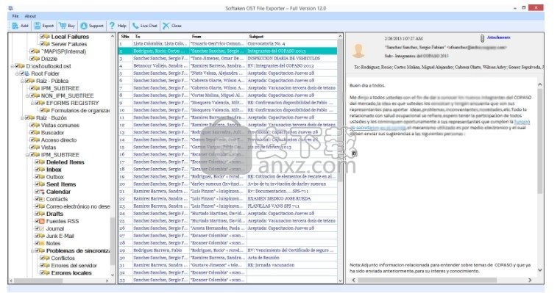Click the Live Chat phone icon
The height and width of the screenshot is (293, 560).
pyautogui.click(x=135, y=26)
